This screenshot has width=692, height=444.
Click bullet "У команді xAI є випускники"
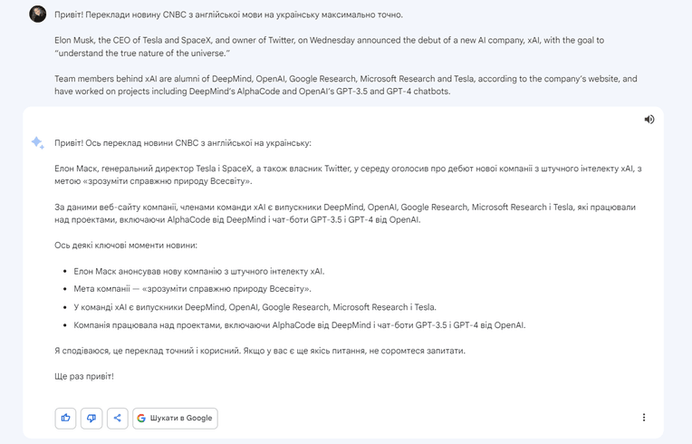[x=255, y=307]
